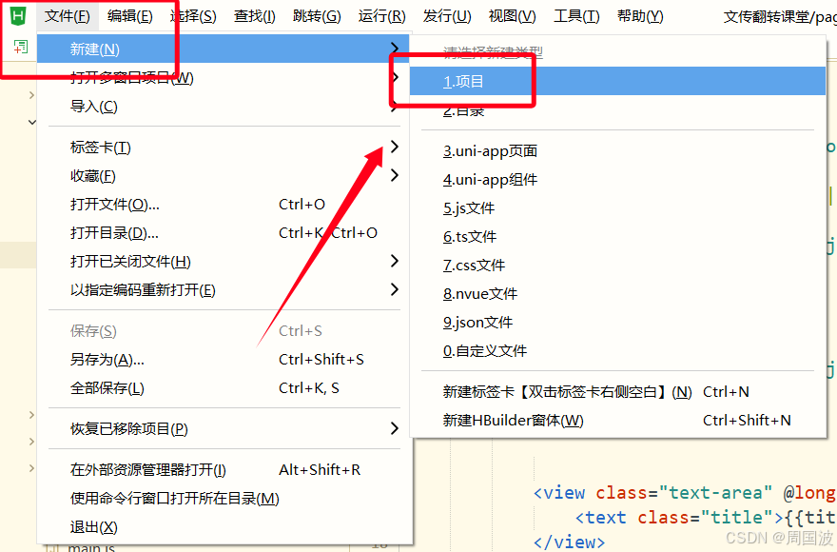The image size is (837, 552).
Task: Open the 查找(I) menu
Action: click(x=255, y=16)
